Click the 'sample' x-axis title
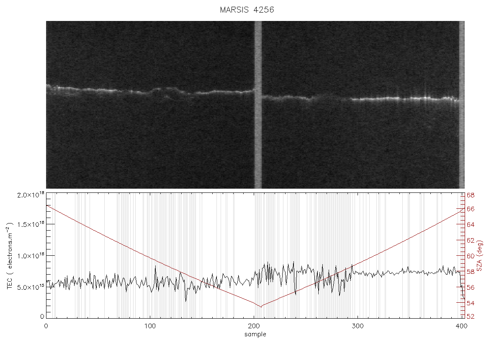 (255, 334)
